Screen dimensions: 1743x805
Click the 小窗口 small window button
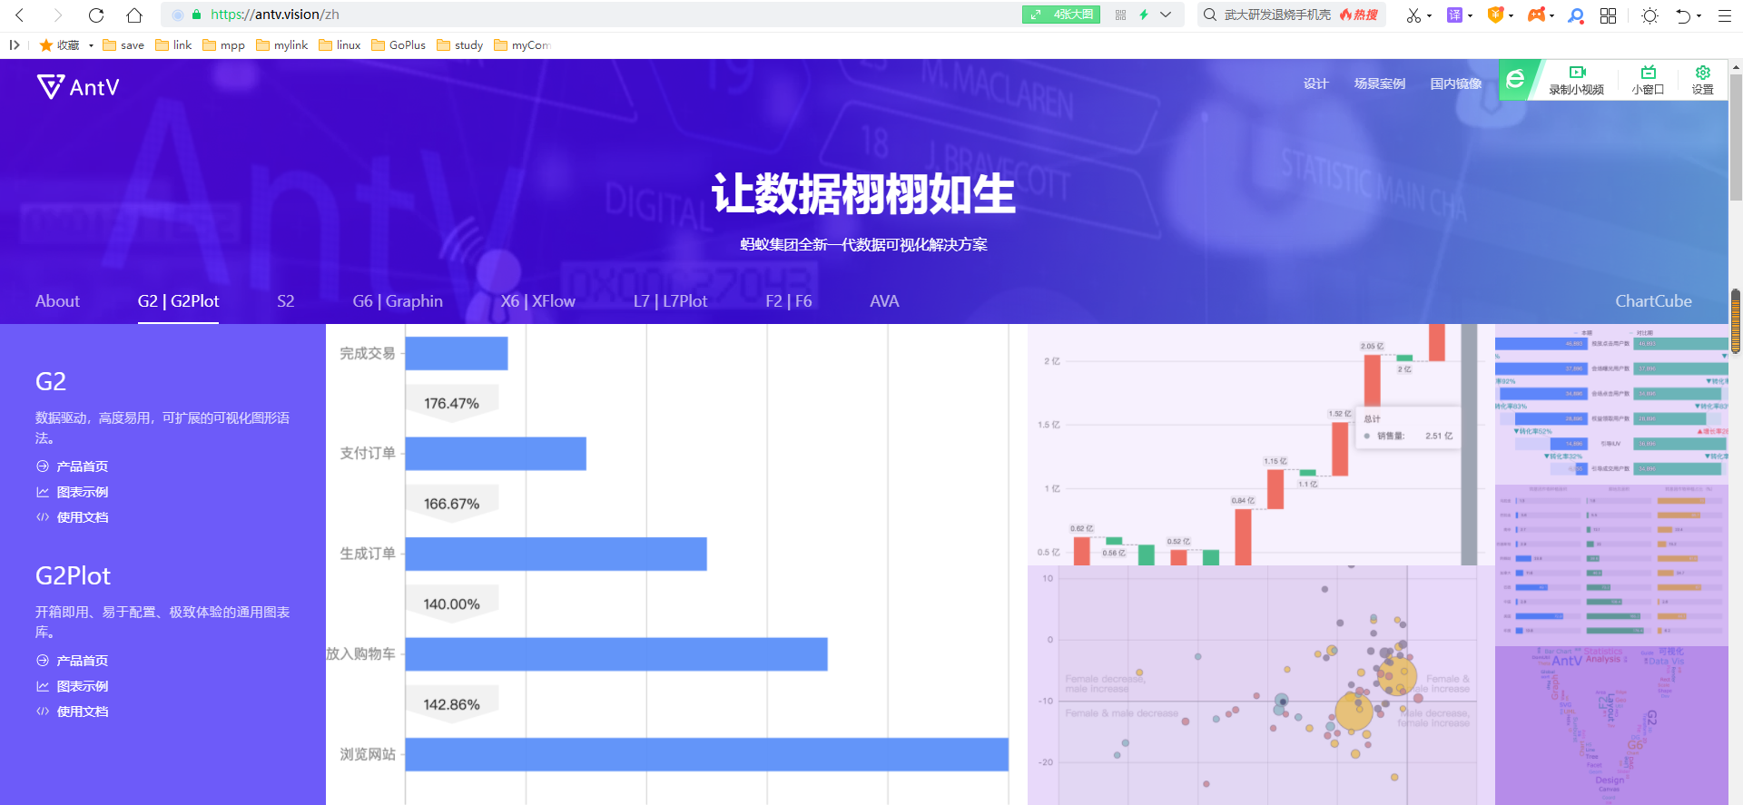coord(1648,80)
